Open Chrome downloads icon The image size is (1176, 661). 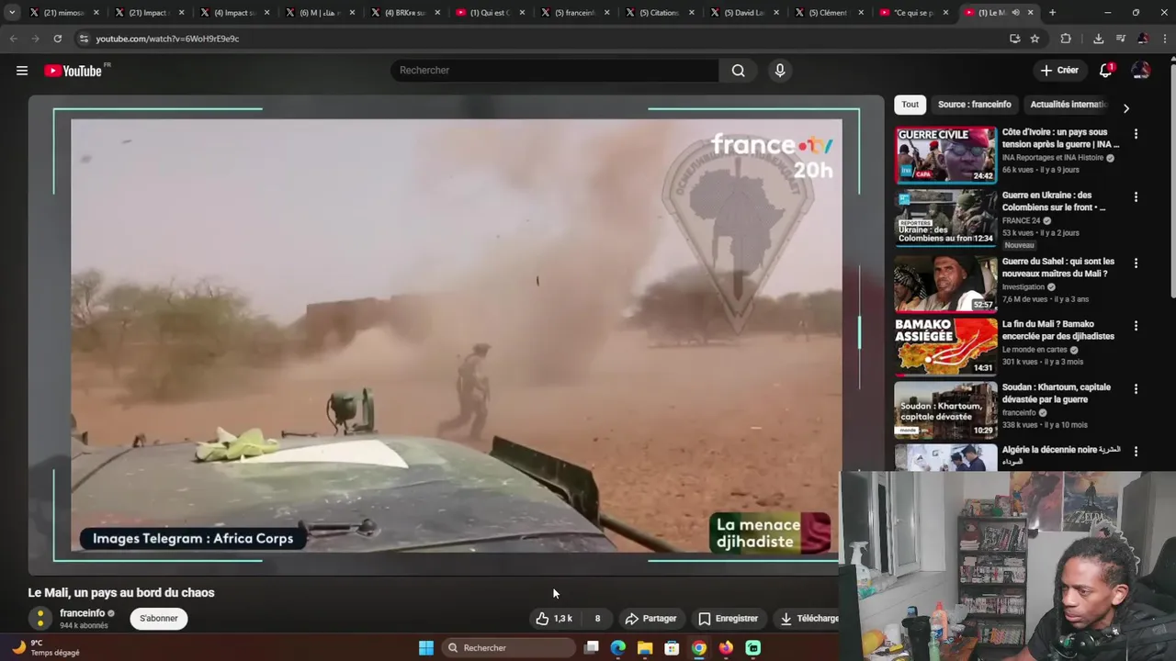point(1098,39)
